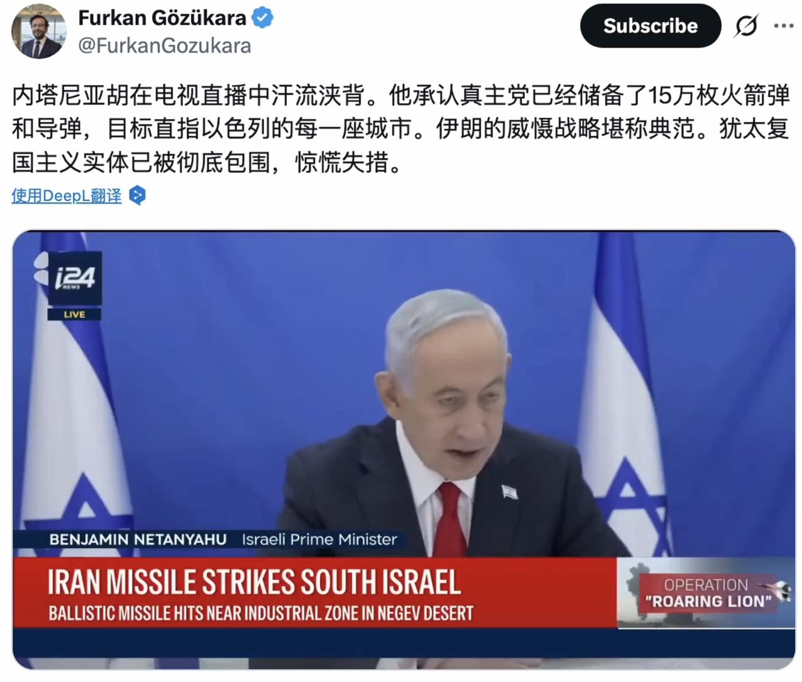The height and width of the screenshot is (682, 802).
Task: Click the BENJAMIN NETANYAHU name caption
Action: (x=138, y=539)
